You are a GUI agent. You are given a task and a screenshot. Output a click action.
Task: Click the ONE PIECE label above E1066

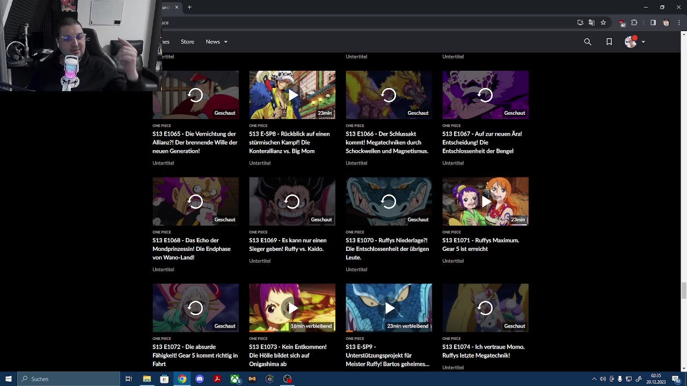coord(355,126)
